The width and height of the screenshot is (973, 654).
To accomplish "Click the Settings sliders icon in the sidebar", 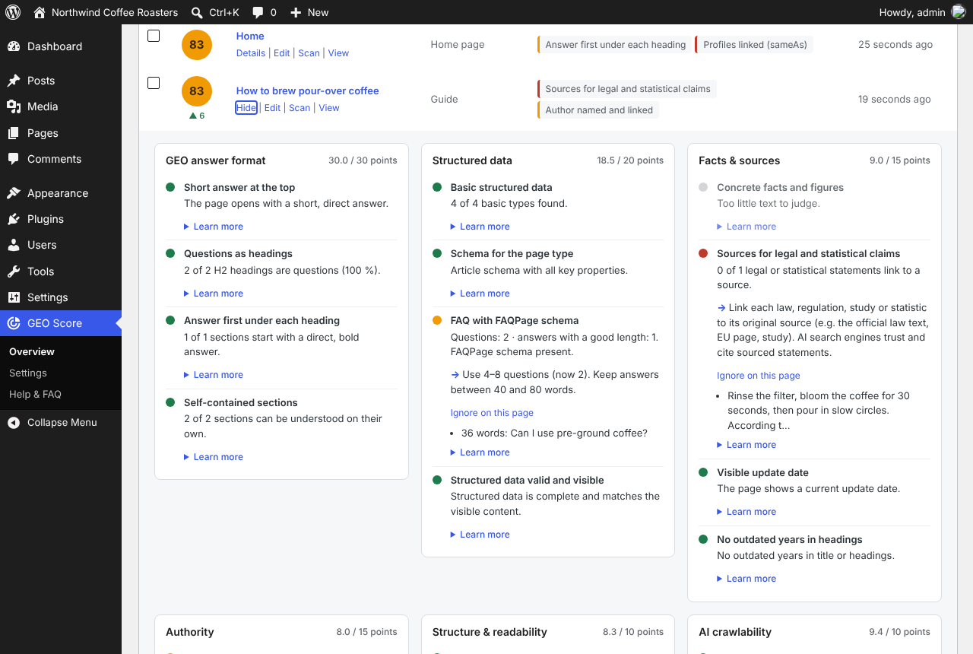I will [14, 297].
